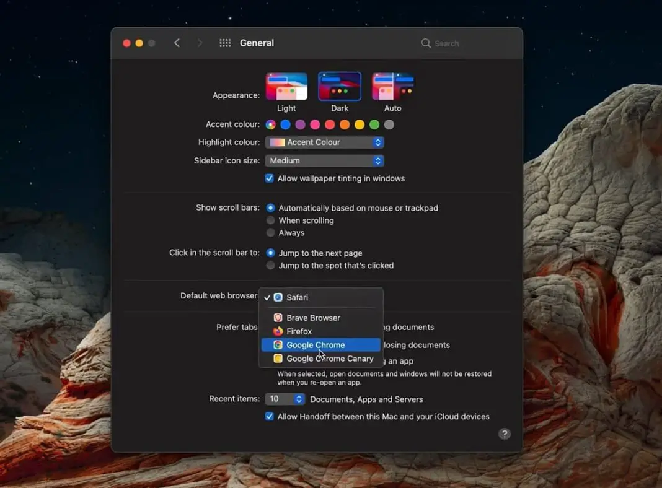Viewport: 662px width, 488px height.
Task: Disable wallpaper tinting in windows
Action: (269, 178)
